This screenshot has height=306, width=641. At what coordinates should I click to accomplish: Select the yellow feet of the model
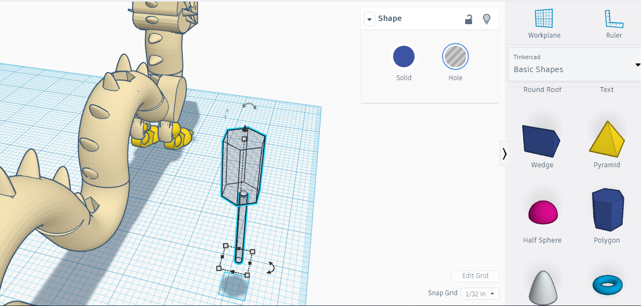tap(163, 137)
